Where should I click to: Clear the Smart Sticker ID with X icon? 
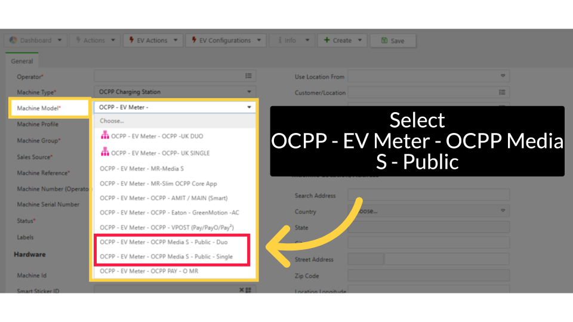[x=242, y=290]
